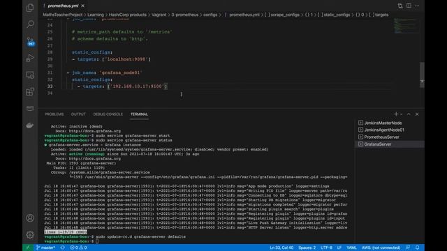The image size is (447, 251).
Task: Click the targets breadcrumb
Action: tap(379, 15)
